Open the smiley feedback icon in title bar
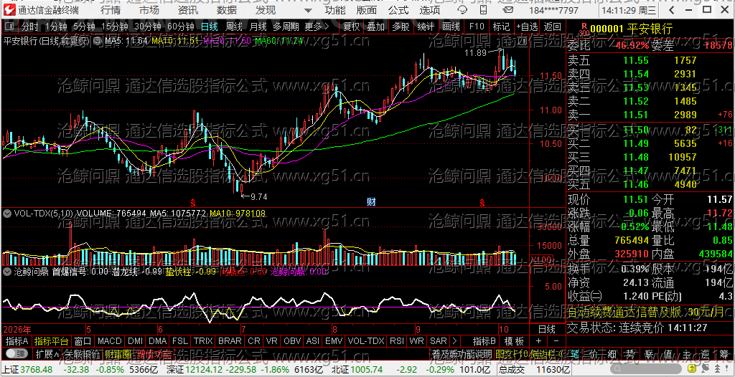Viewport: 735px width, 377px height. [x=462, y=10]
